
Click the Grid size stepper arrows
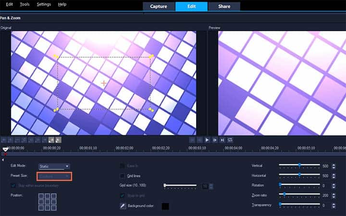pos(211,186)
